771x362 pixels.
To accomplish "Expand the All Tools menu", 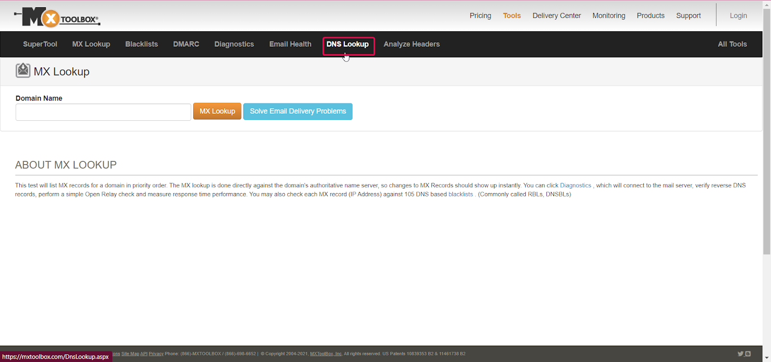I will coord(732,44).
